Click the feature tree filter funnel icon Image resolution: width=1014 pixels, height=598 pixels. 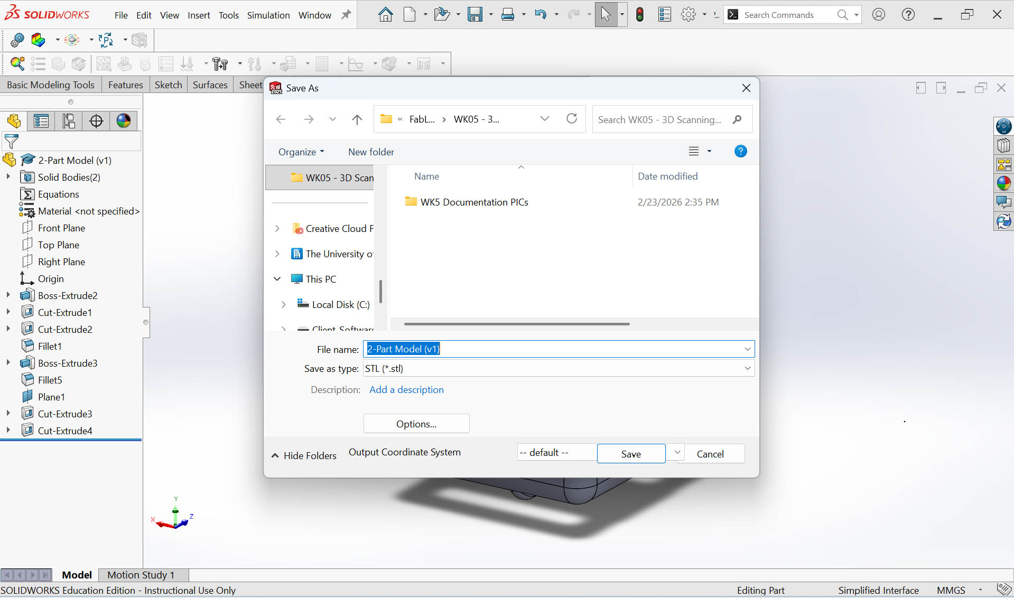coord(11,141)
